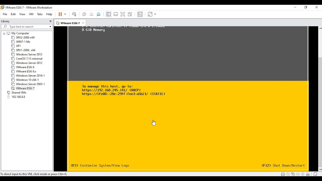
Task: Open the VM menu
Action: point(31,14)
